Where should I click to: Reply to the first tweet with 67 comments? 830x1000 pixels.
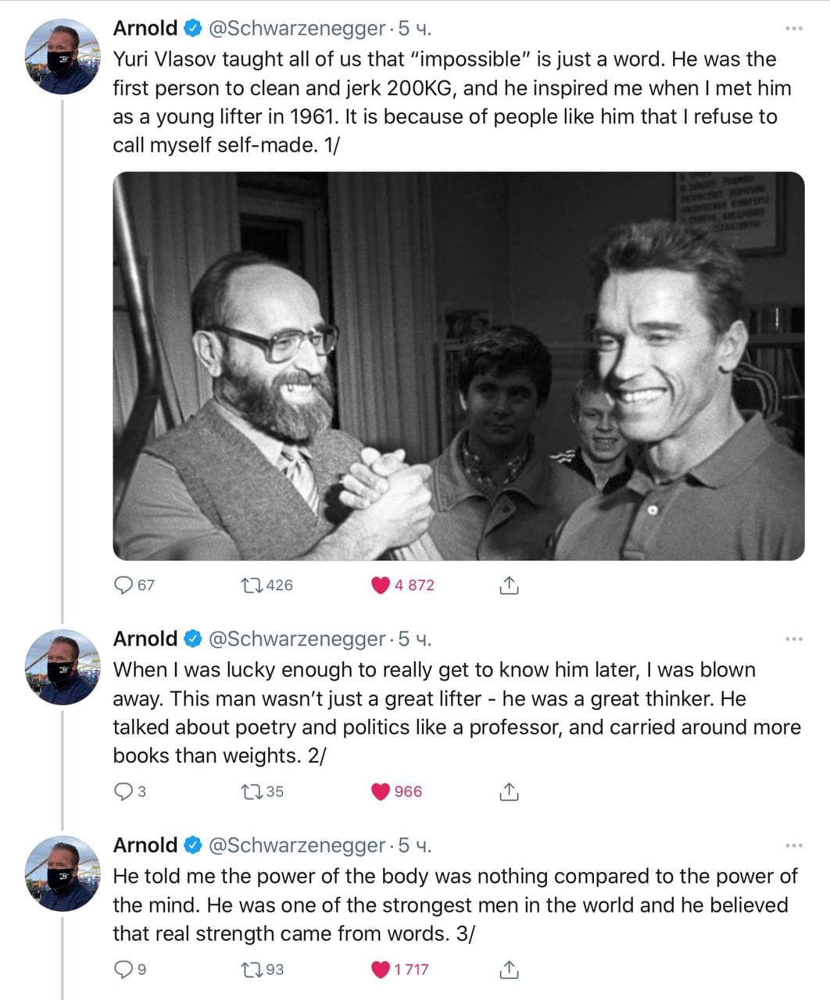124,585
